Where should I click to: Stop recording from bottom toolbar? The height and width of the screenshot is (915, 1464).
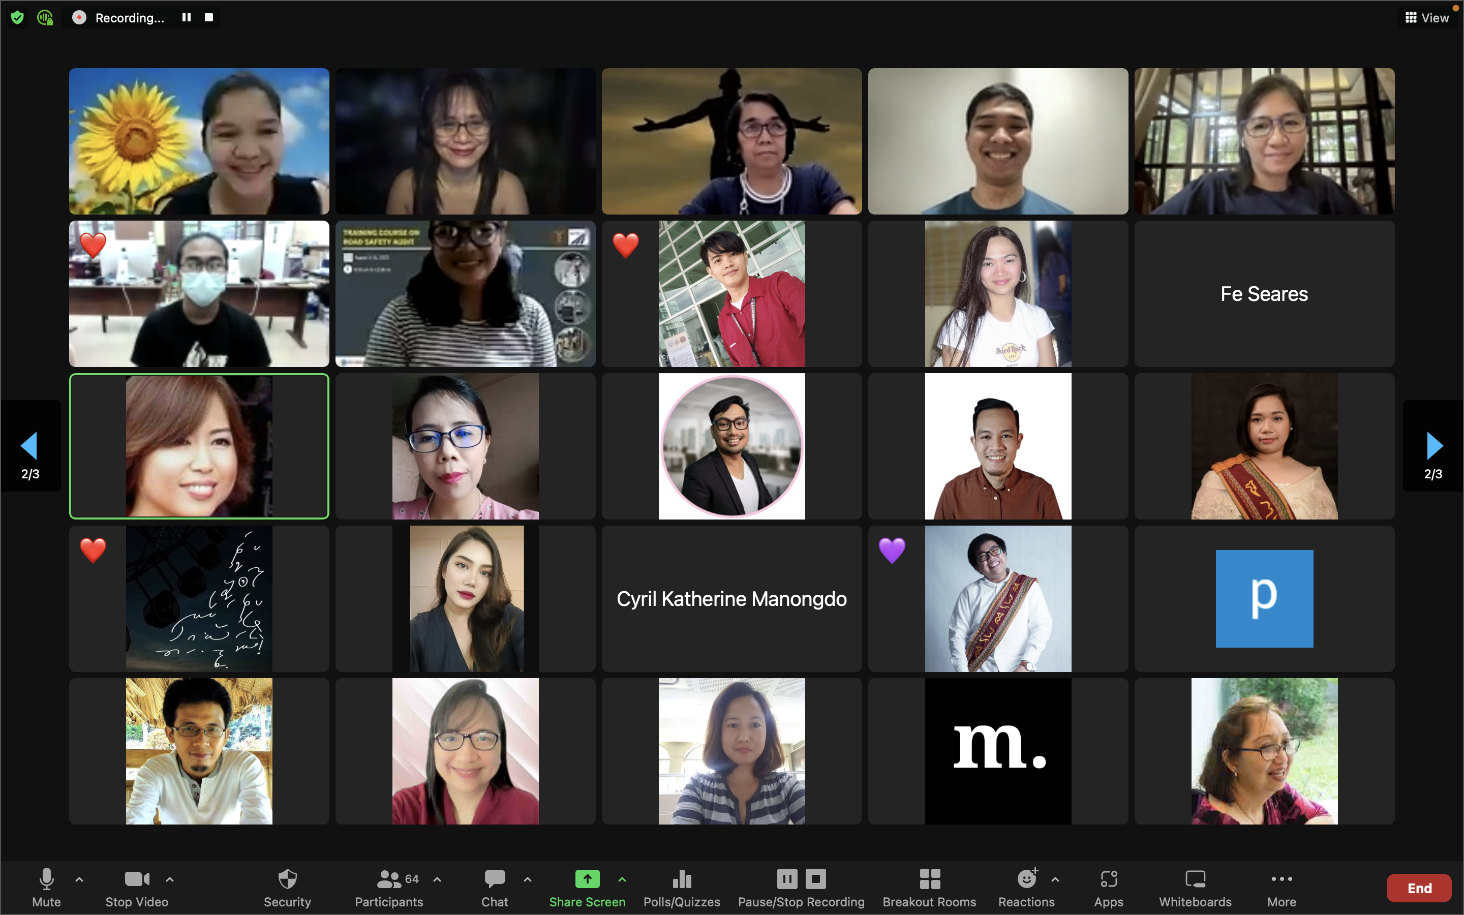[x=815, y=878]
